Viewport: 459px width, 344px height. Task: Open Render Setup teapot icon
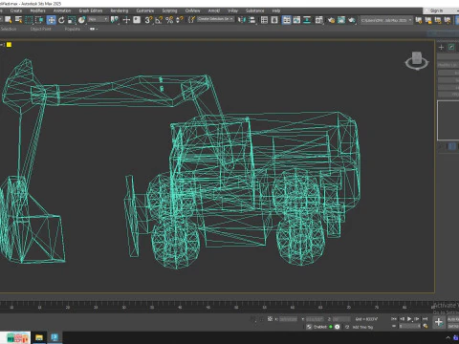click(331, 20)
